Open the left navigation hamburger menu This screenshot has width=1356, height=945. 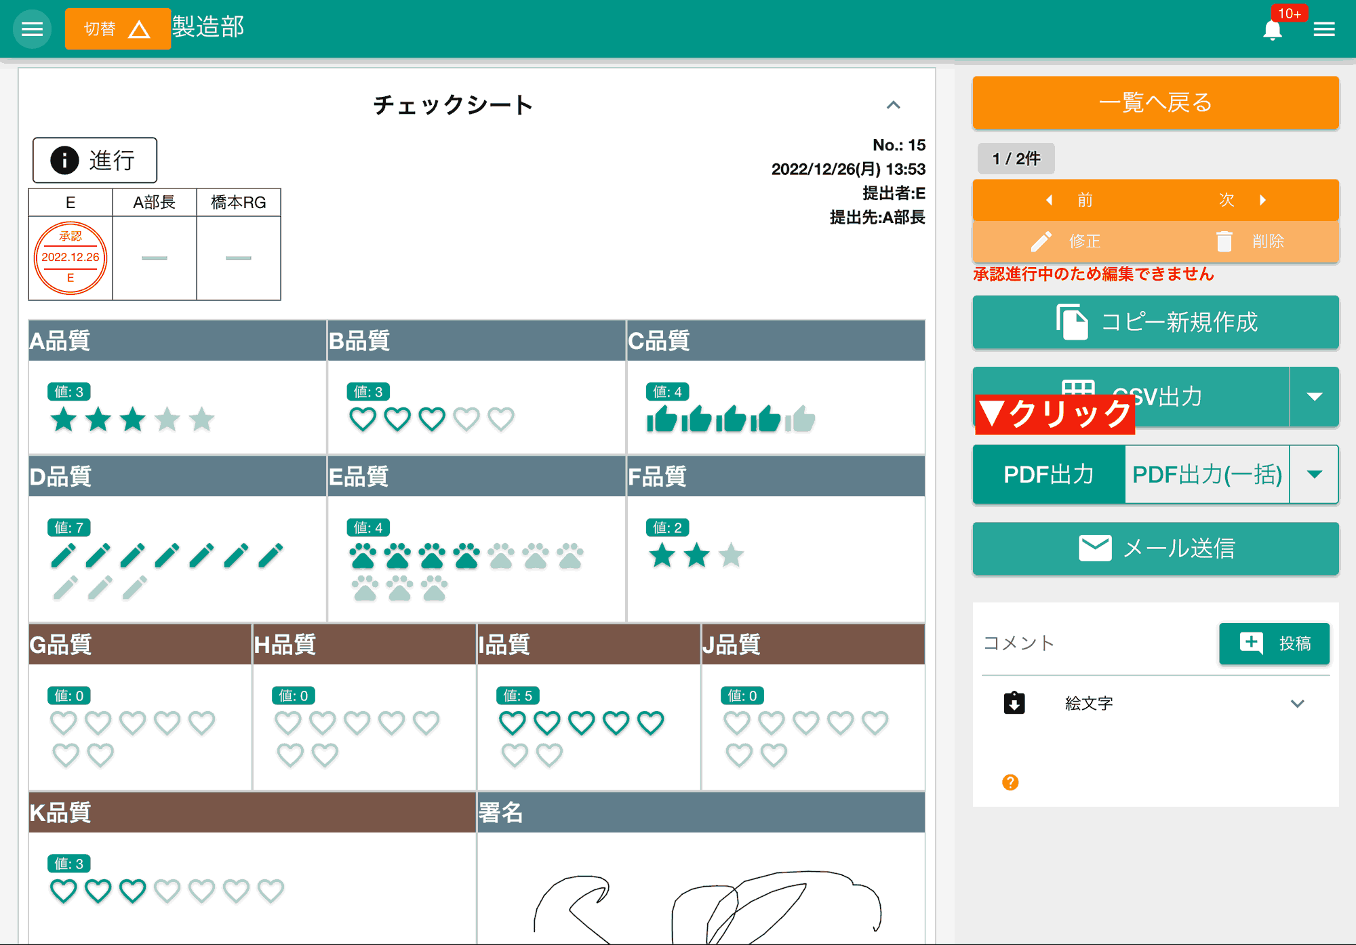(32, 28)
